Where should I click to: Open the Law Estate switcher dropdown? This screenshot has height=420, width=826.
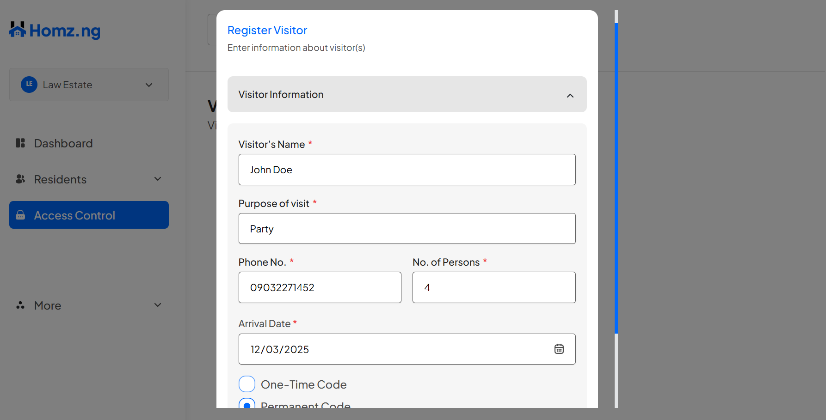148,85
